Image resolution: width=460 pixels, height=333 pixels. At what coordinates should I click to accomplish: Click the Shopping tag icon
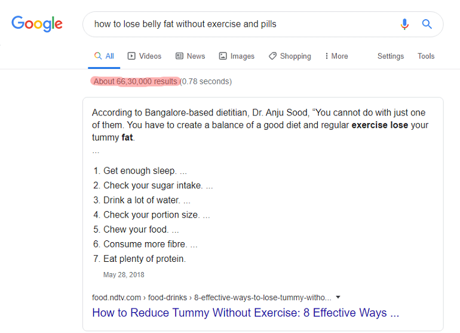coord(272,56)
